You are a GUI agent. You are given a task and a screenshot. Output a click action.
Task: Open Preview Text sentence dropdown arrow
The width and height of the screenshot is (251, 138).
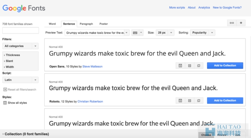126,33
